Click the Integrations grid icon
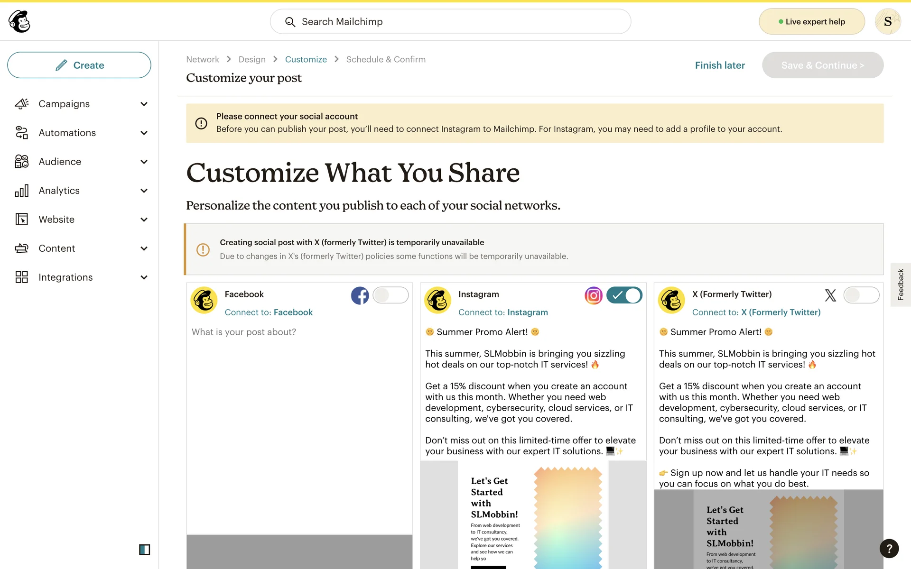911x569 pixels. pyautogui.click(x=21, y=277)
